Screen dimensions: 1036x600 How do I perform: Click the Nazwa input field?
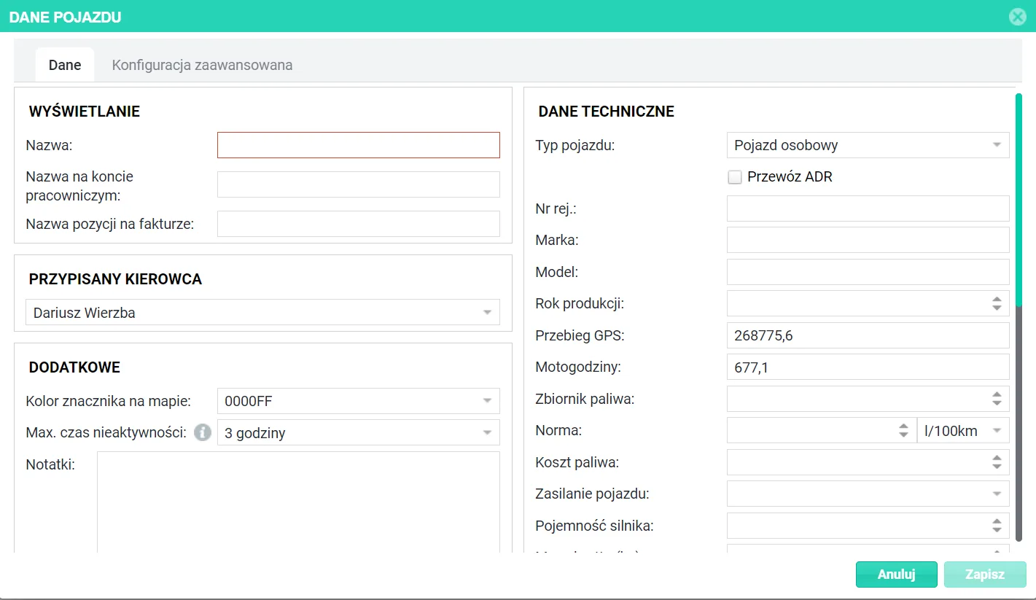[358, 145]
